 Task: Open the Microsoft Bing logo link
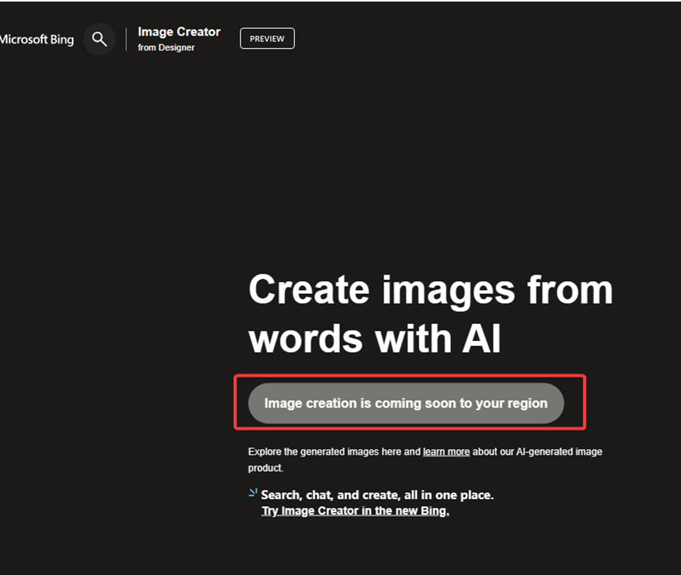pyautogui.click(x=37, y=40)
